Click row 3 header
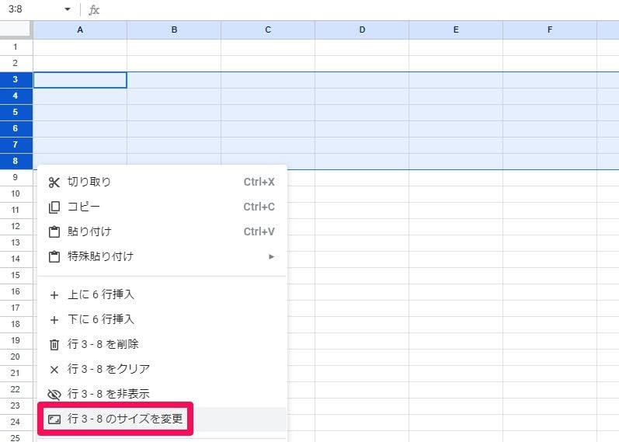The width and height of the screenshot is (619, 442). (x=16, y=80)
